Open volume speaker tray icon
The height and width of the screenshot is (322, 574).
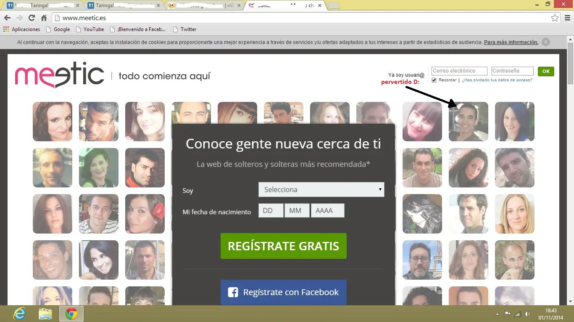point(528,314)
